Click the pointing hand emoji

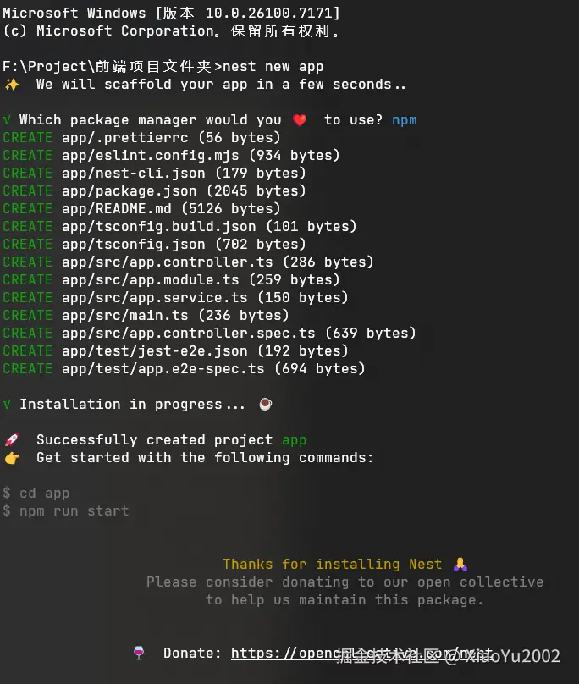click(x=11, y=458)
